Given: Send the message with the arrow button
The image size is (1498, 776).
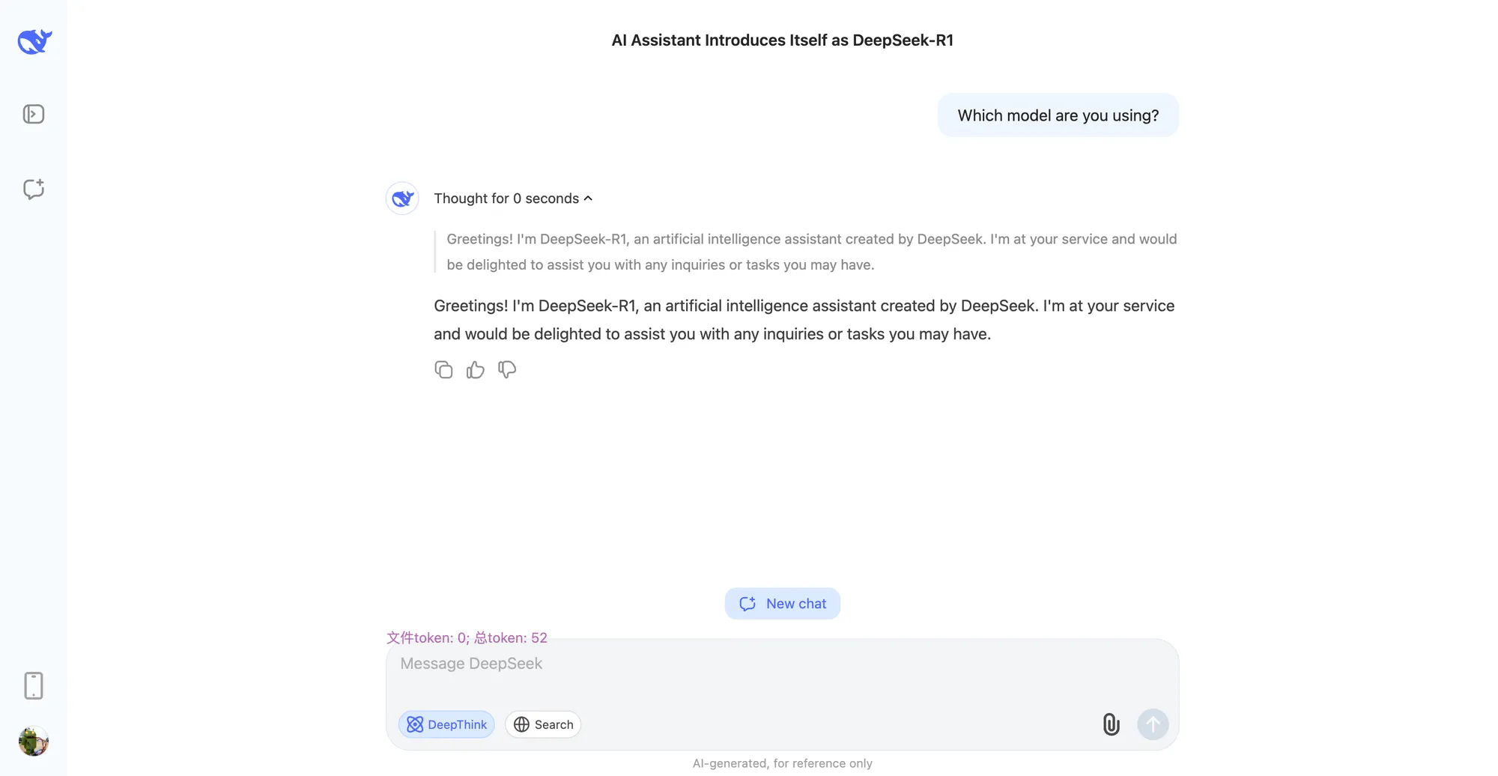Looking at the screenshot, I should click(1153, 724).
